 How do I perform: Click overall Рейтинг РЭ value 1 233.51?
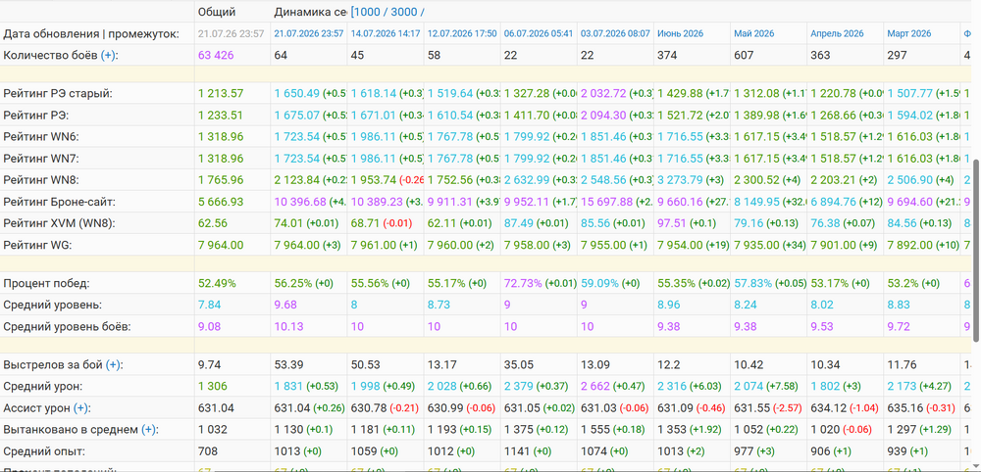pyautogui.click(x=221, y=116)
